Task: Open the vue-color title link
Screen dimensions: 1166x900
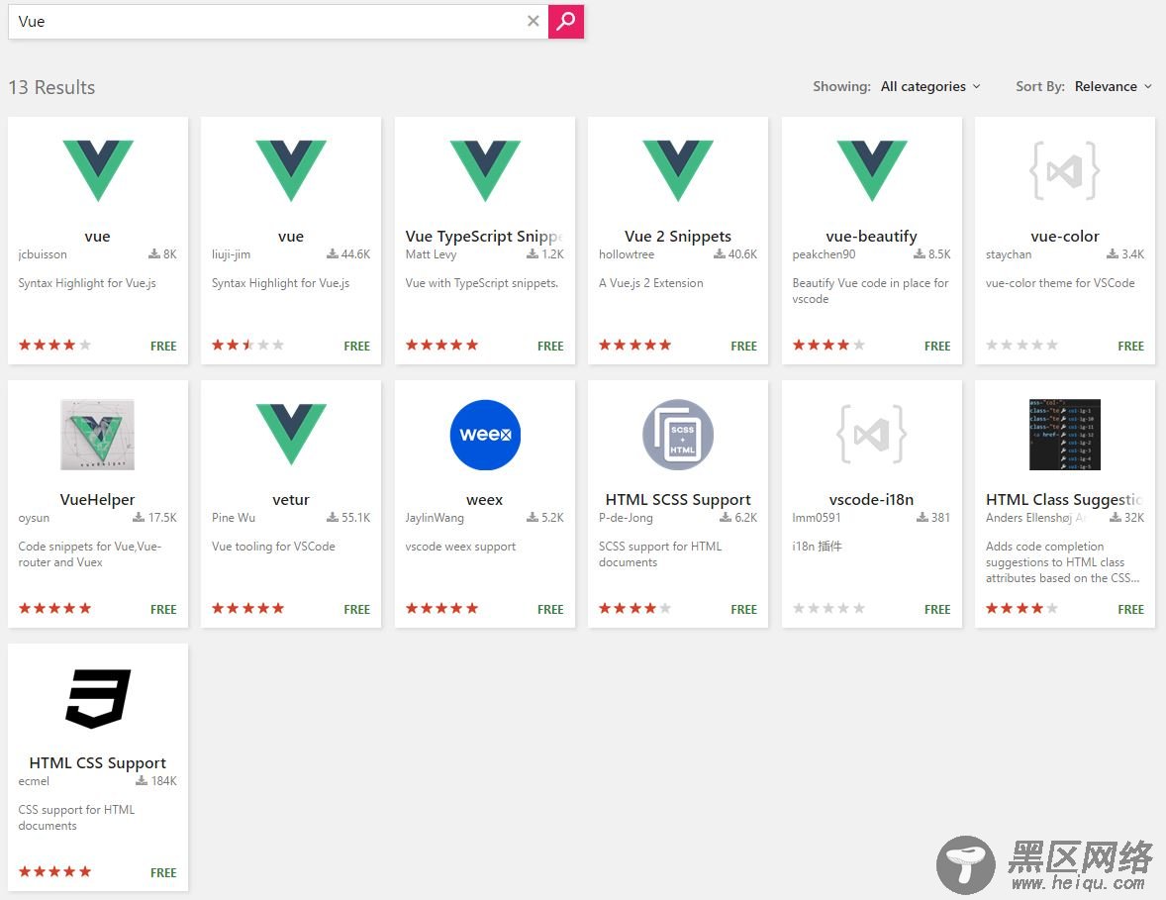Action: point(1065,236)
